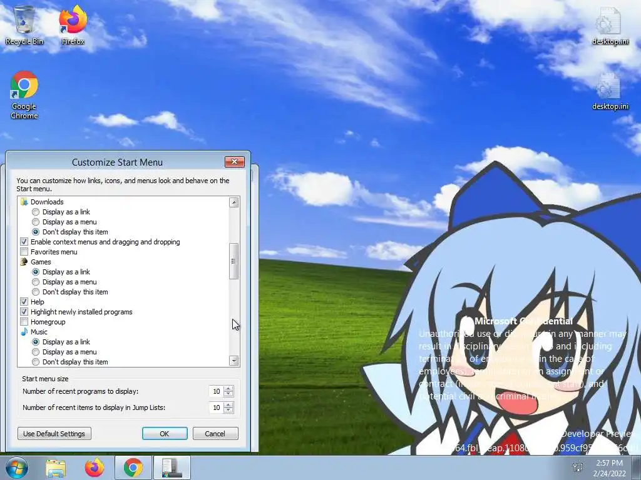Click the Music label in list
The width and height of the screenshot is (641, 480).
39,332
